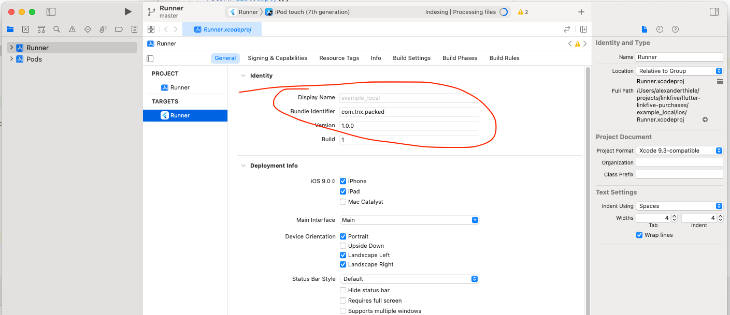Select Runner target under TARGETS
Screen dimensions: 730x315
[185, 115]
